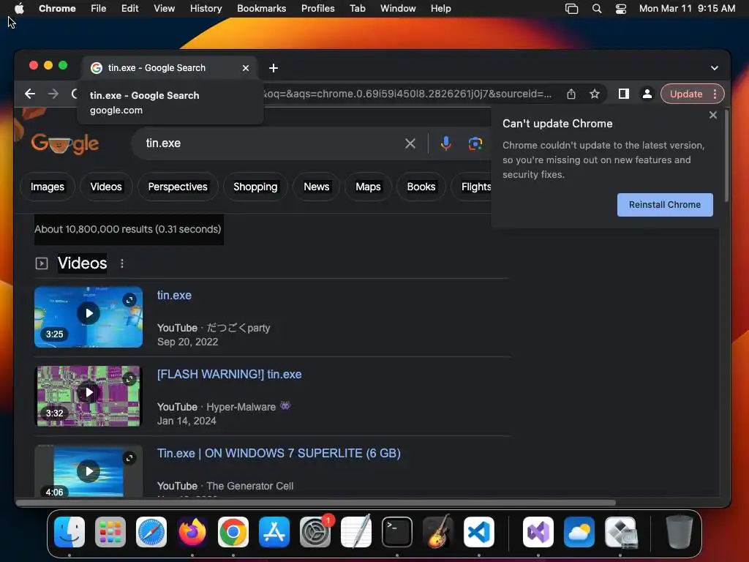Open the File menu
The height and width of the screenshot is (562, 749).
tap(99, 9)
